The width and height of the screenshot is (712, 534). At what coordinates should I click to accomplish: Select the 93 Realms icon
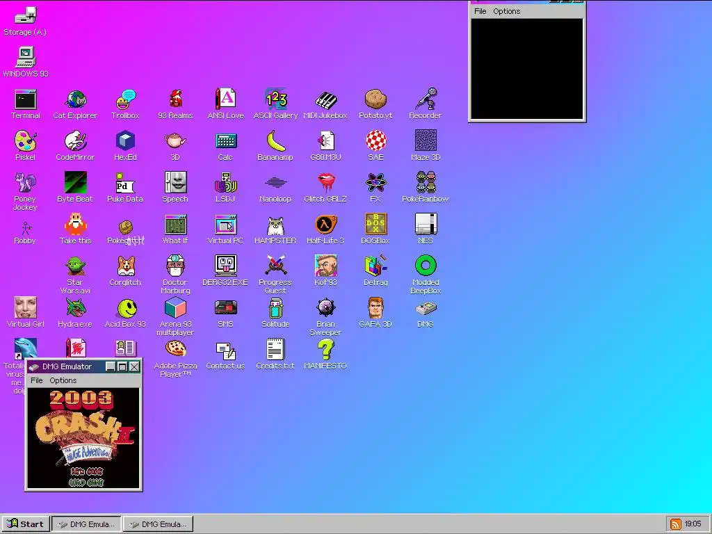click(175, 104)
